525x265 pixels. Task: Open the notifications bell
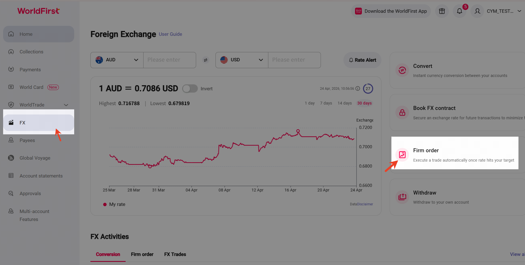coord(459,11)
